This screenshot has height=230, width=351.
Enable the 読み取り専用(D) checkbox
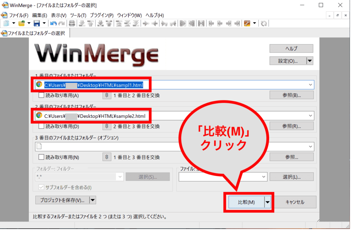[41, 126]
